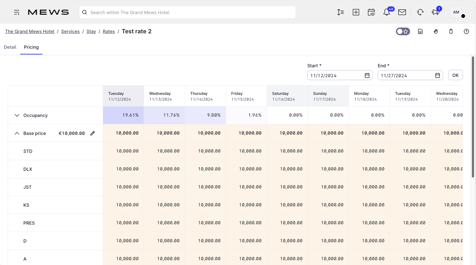Open announcements via the megaphone icon
The image size is (476, 265).
(x=435, y=12)
